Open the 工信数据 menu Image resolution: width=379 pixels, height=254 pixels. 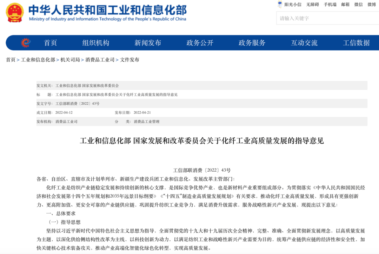[x=356, y=43]
